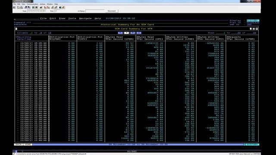The height and width of the screenshot is (155, 276).
Task: Sort by Bytes Read Per Second (CPC) header
Action: click(x=150, y=38)
